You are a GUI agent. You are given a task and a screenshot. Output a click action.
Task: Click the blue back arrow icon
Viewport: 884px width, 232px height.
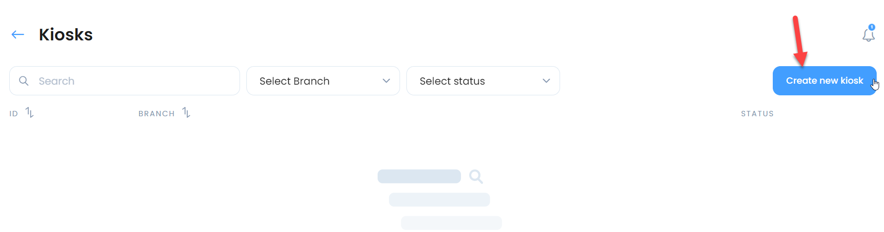[18, 35]
